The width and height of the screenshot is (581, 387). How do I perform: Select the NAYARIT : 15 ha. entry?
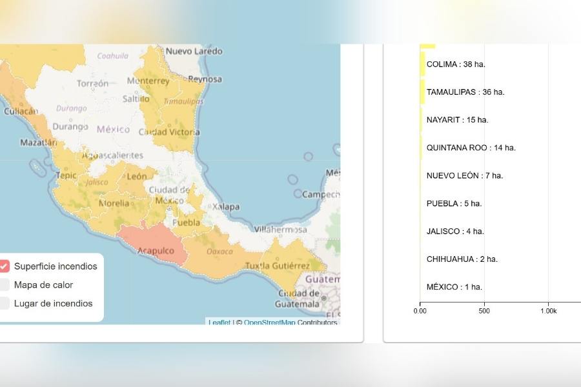[457, 119]
